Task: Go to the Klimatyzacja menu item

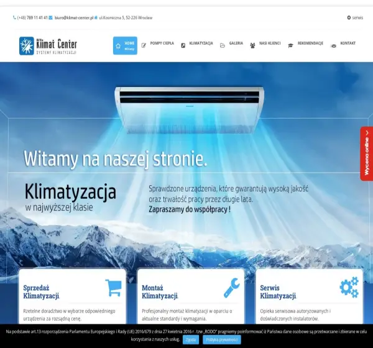Action: point(197,44)
